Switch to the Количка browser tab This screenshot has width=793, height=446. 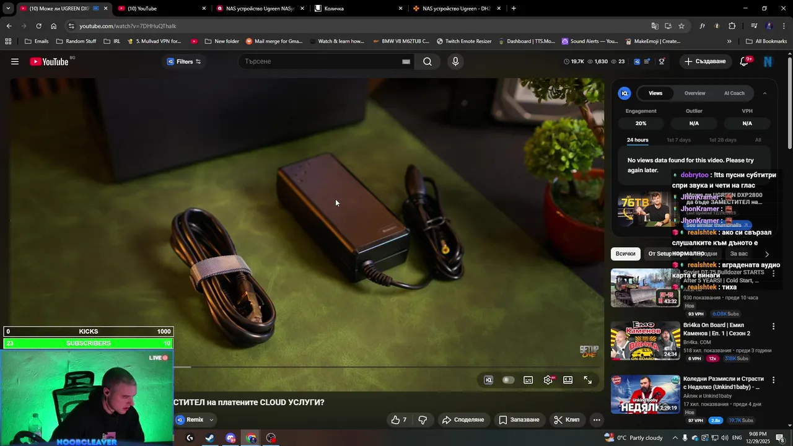(x=359, y=9)
